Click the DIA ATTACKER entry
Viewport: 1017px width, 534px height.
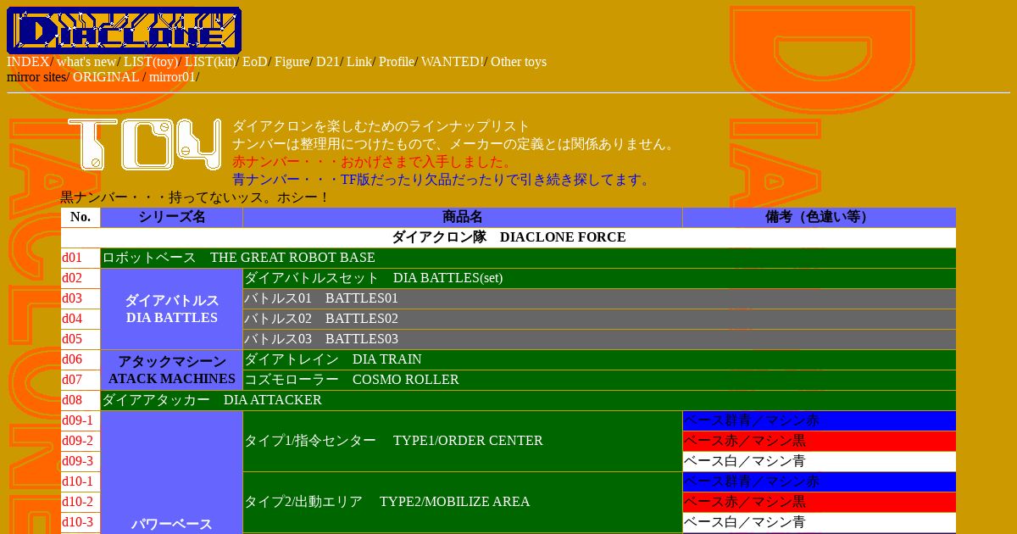click(528, 400)
